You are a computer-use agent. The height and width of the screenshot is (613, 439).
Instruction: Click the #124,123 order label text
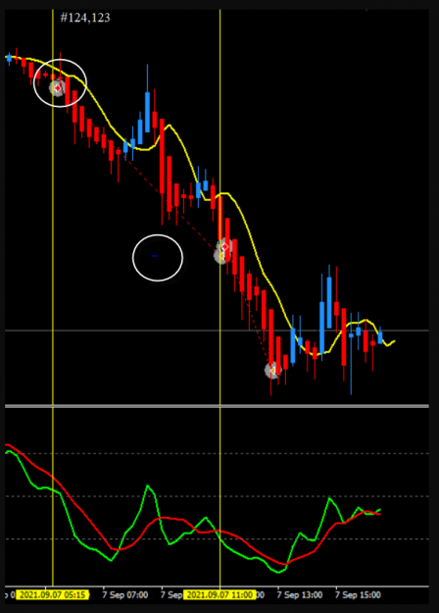tap(85, 18)
